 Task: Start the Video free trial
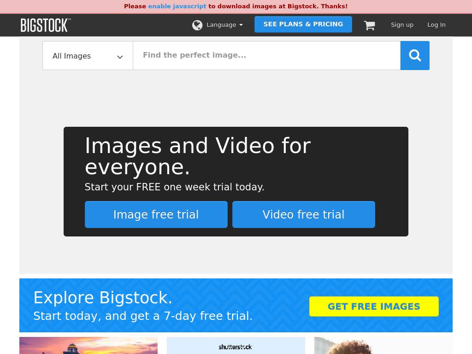point(303,214)
